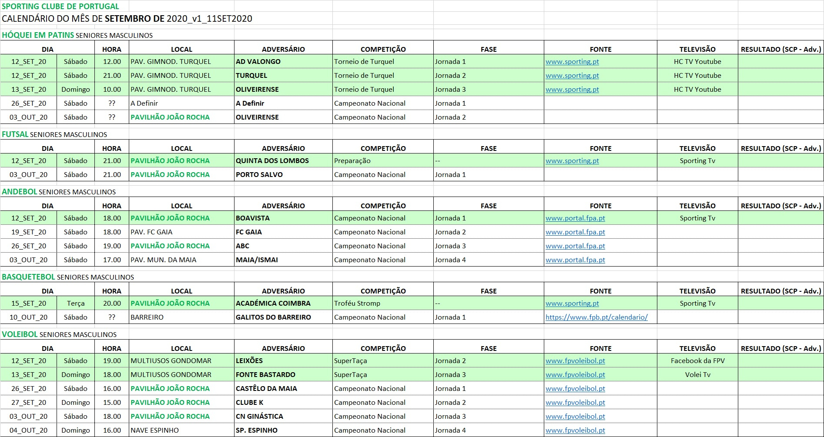Image resolution: width=824 pixels, height=437 pixels.
Task: Open www.fpvoleibol.pt link in LEIXÕES row
Action: tap(575, 361)
